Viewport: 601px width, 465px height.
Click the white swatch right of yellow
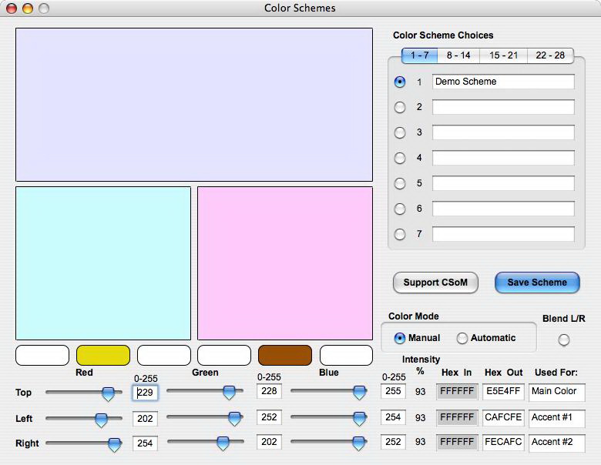point(163,355)
